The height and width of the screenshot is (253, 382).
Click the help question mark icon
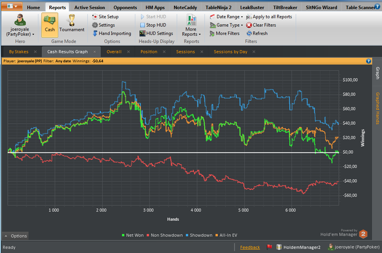(369, 61)
